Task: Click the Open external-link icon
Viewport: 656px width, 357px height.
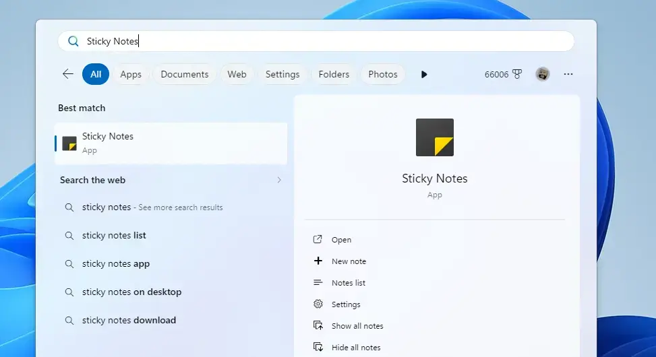Action: [318, 239]
